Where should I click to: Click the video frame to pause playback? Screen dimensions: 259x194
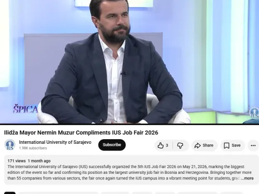[x=129, y=62]
